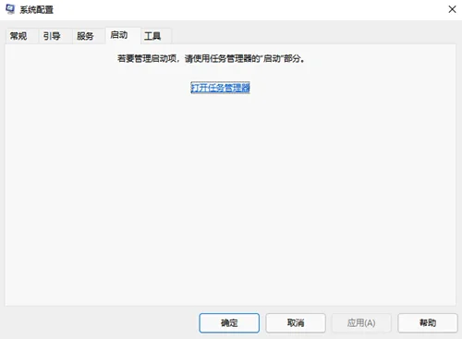Click the greyed-out 应用(A) button
Screen dimensions: 462x339
(x=361, y=323)
